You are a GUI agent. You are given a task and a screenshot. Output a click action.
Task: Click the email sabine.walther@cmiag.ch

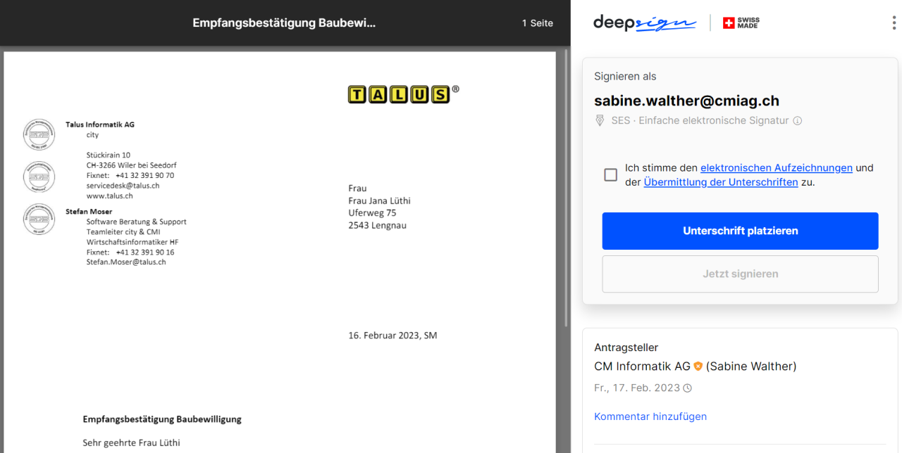click(x=686, y=101)
